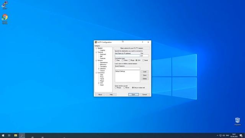Collapse the Session tree node
Screen dimensions: 245x138
click(x=96, y=48)
